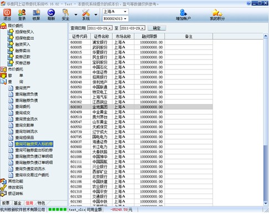This screenshot has width=269, height=214.
Task: Open the 查询交割单 query item
Action: [x=24, y=125]
